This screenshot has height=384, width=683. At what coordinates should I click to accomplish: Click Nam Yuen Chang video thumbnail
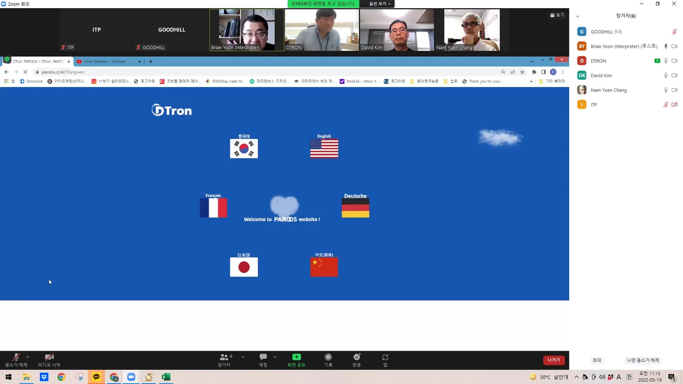(471, 30)
